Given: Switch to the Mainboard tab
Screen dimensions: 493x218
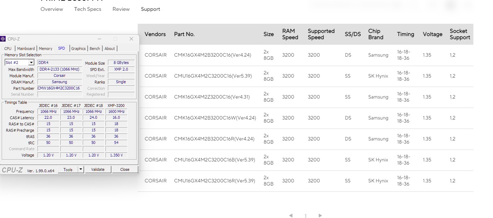Looking at the screenshot, I should (x=26, y=49).
